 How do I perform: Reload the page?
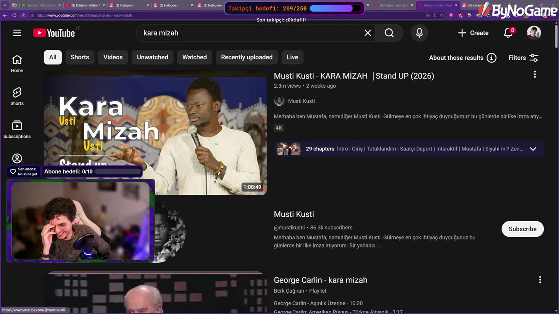click(14, 15)
